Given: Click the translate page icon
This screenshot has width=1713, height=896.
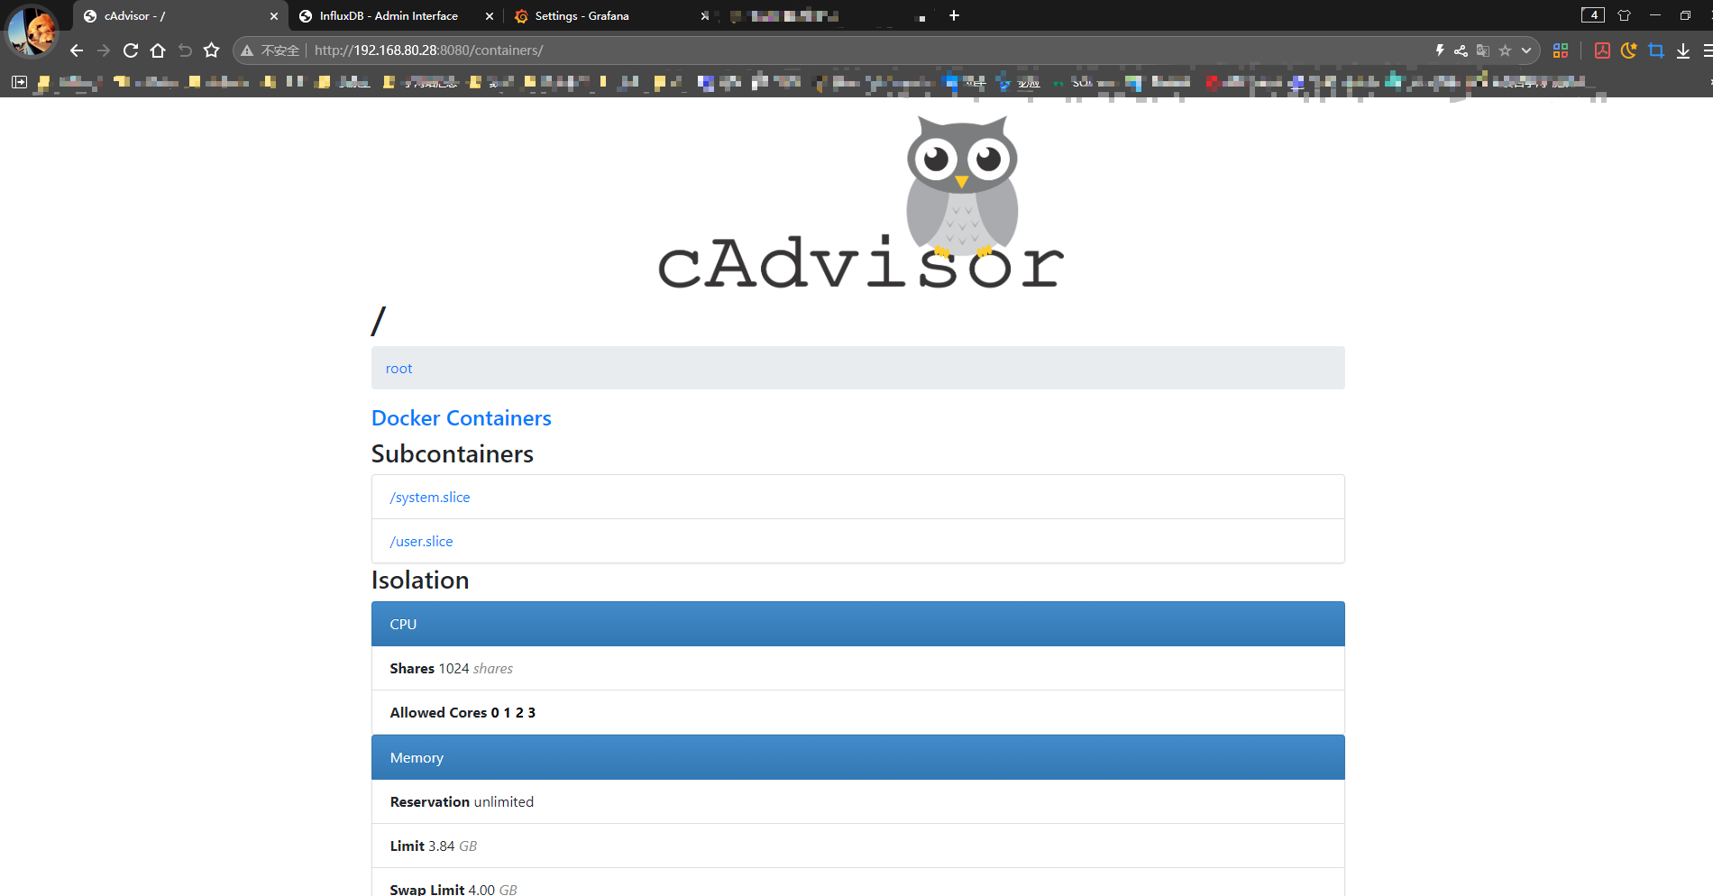Looking at the screenshot, I should tap(1482, 50).
